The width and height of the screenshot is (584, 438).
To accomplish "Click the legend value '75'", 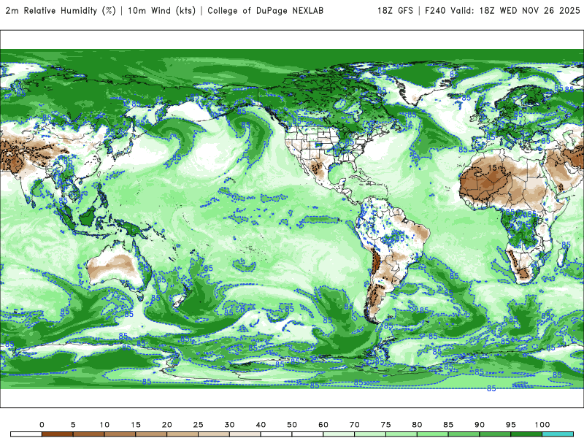I will pos(386,425).
